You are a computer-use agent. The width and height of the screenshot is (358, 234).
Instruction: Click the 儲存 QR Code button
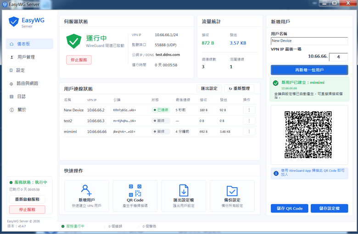click(x=290, y=208)
